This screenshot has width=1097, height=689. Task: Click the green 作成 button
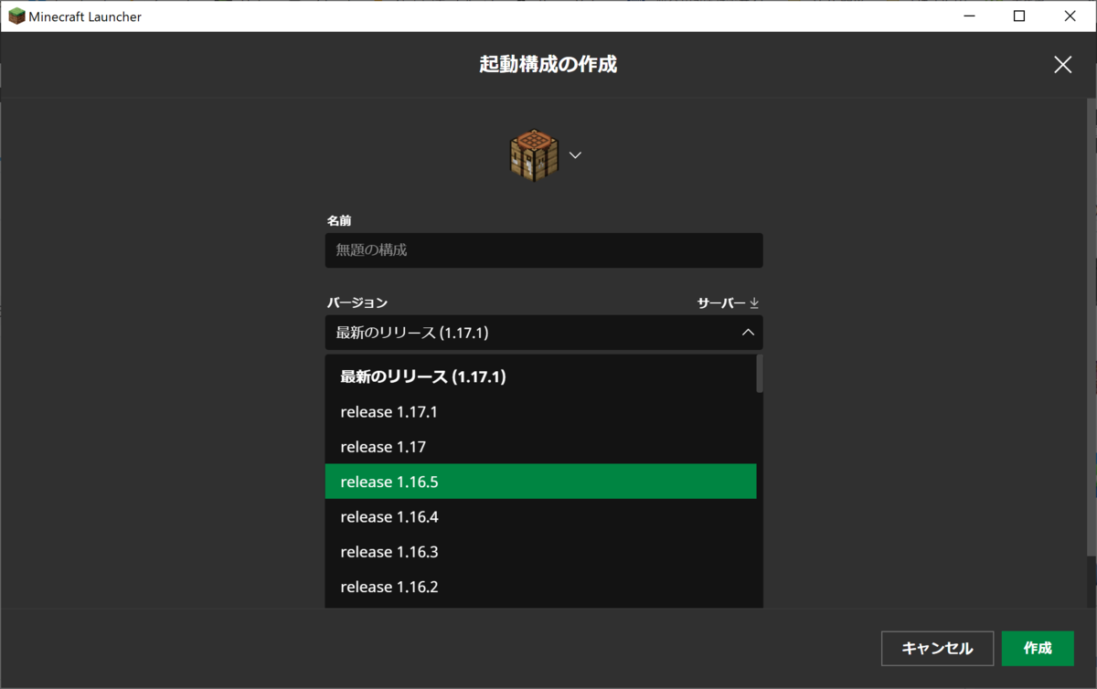coord(1038,649)
